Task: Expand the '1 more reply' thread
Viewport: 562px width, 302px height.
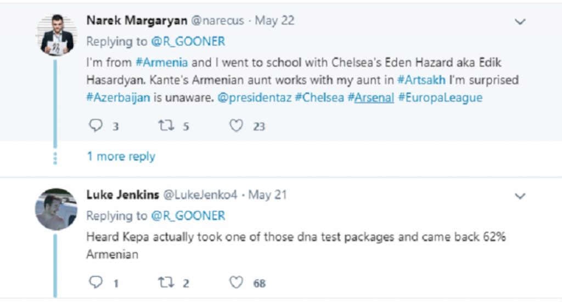Action: (x=121, y=157)
